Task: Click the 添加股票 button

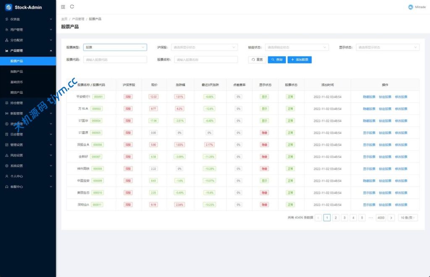Action: [299, 60]
